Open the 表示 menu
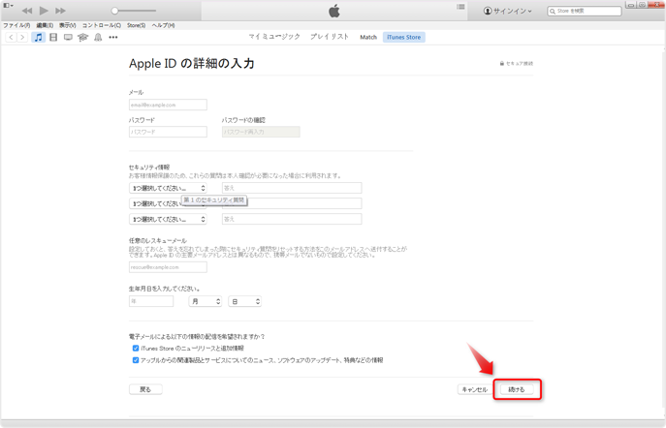 pos(67,25)
